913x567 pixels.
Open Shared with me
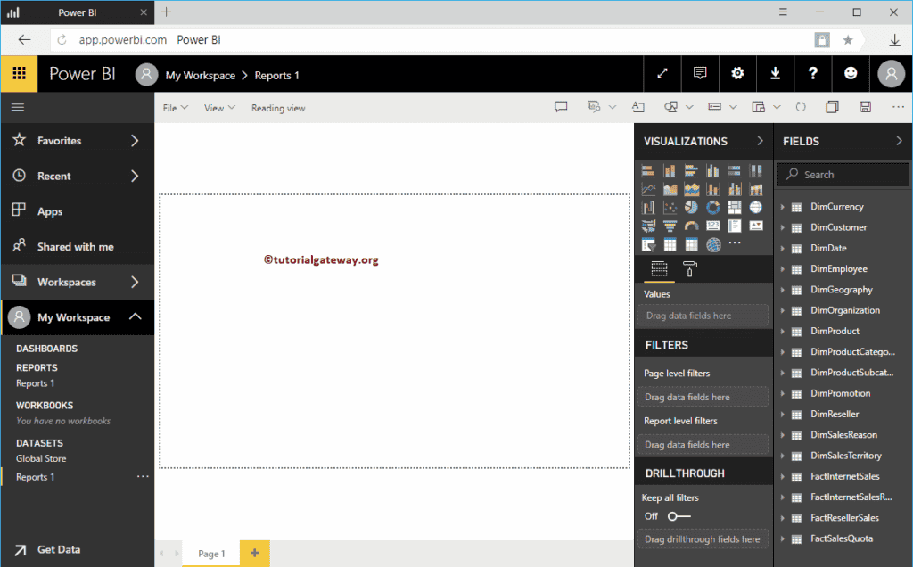[x=78, y=247]
